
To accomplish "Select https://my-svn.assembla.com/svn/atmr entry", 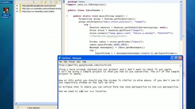I will click(38, 12).
